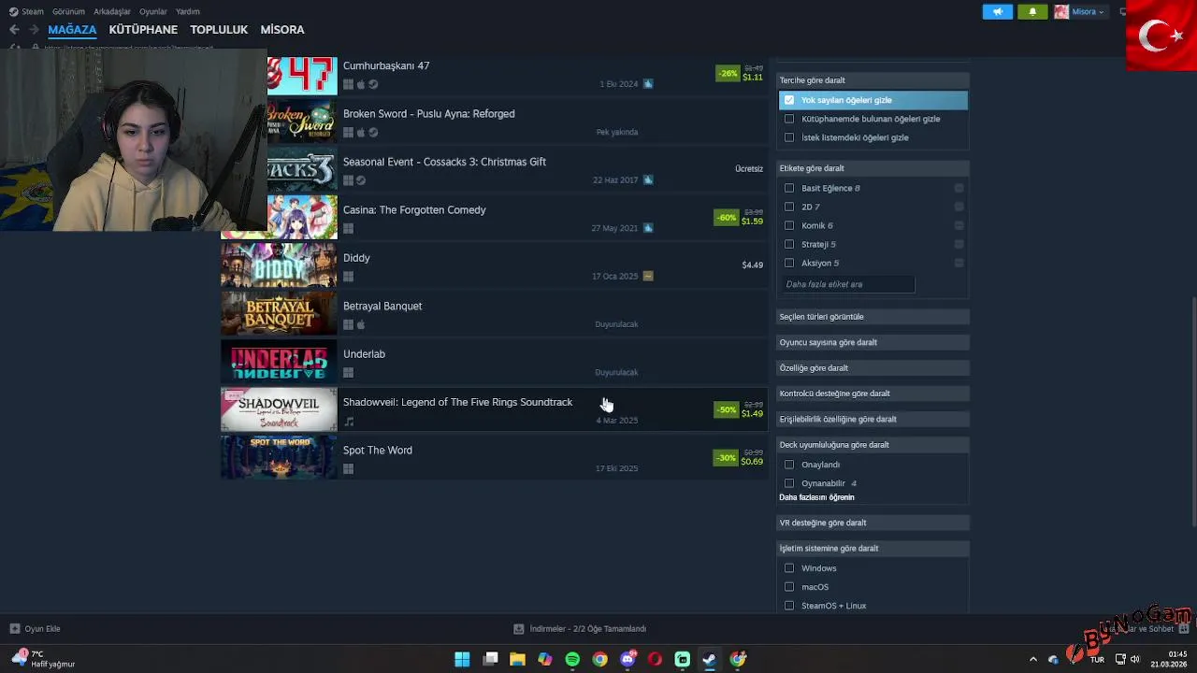Collapse Deck uyumluluğuna göre daralt
Screen dimensions: 1197x673
click(x=873, y=445)
